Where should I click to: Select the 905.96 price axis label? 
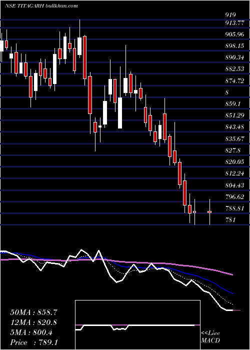pos(235,34)
